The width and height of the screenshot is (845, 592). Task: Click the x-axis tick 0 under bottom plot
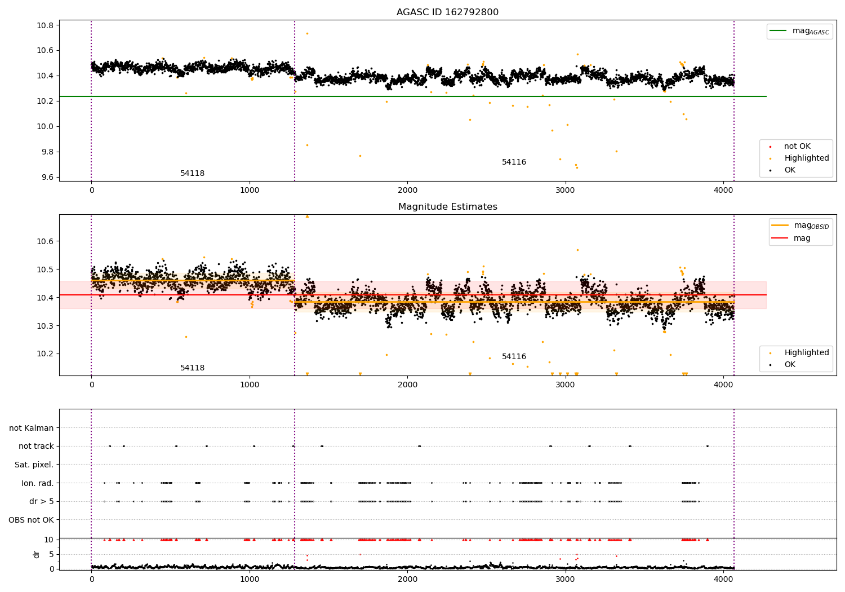click(91, 579)
